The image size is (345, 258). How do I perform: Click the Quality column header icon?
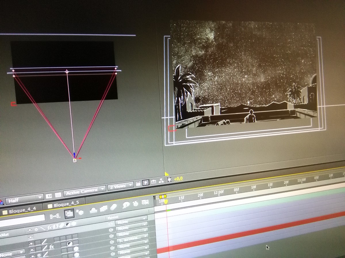tap(43, 228)
